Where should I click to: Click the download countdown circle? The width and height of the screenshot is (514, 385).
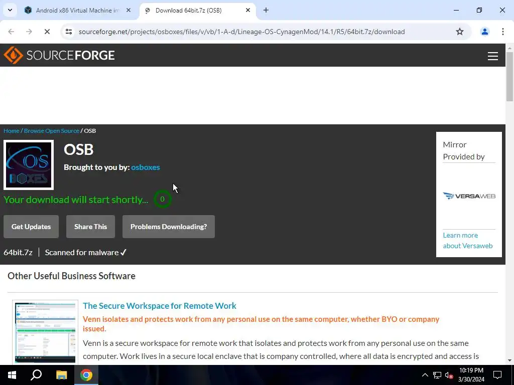(162, 199)
